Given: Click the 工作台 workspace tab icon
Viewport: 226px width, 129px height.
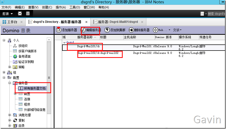Looking at the screenshot, I should (x=4, y=22).
